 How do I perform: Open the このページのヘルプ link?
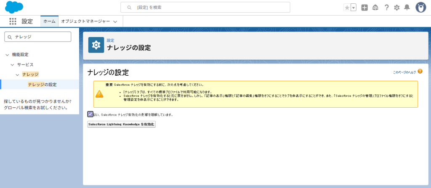(404, 72)
